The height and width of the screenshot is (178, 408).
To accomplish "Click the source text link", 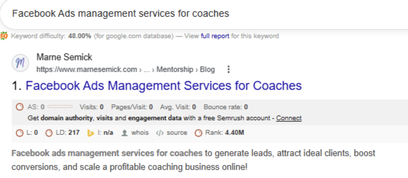I will click(177, 133).
